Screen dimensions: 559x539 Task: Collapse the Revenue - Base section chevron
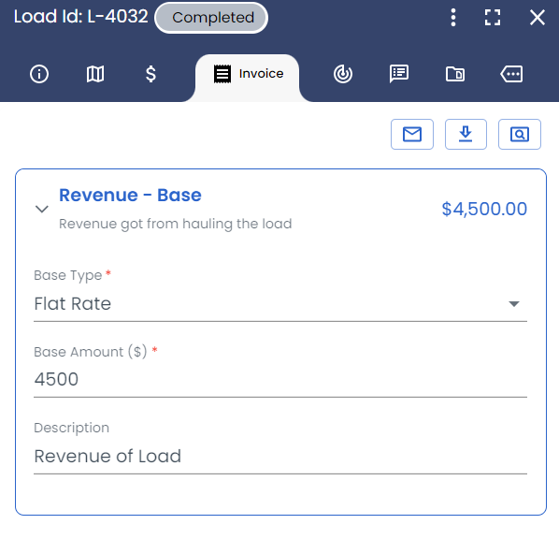[x=42, y=209]
